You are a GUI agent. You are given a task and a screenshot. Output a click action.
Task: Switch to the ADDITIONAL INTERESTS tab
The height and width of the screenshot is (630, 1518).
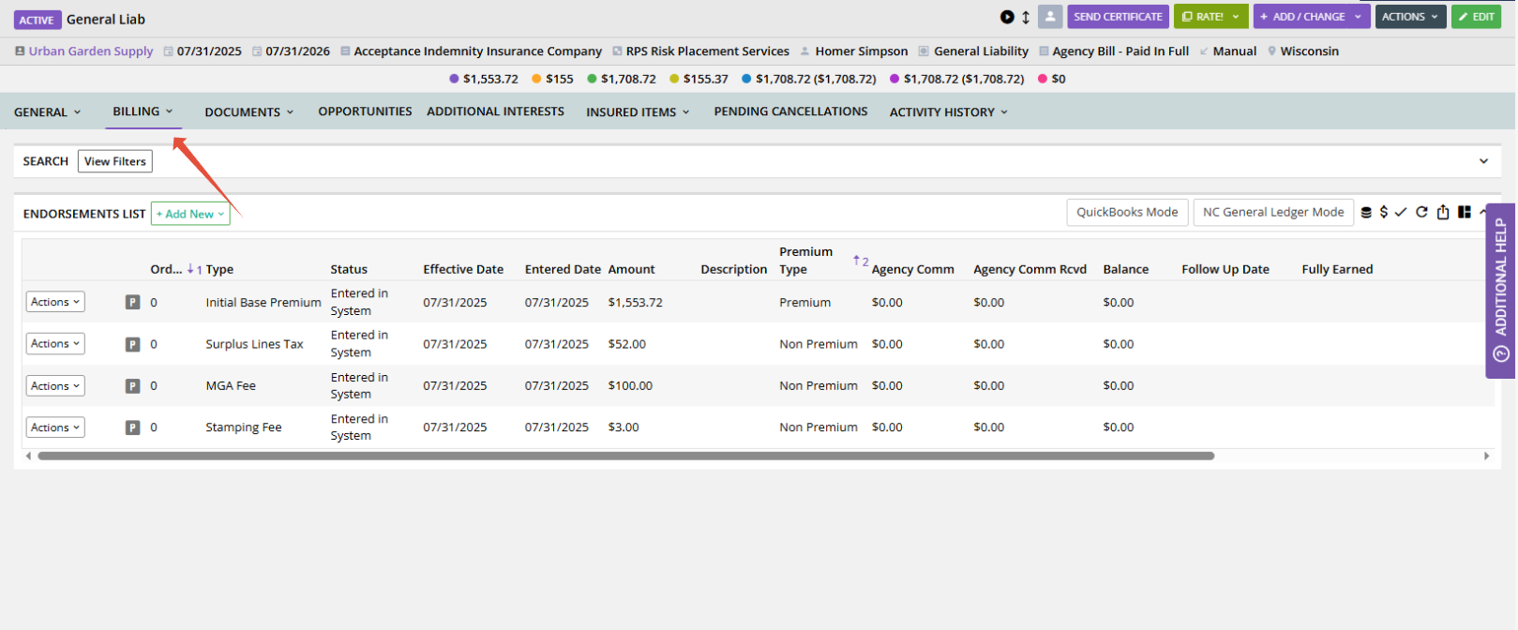(x=495, y=112)
